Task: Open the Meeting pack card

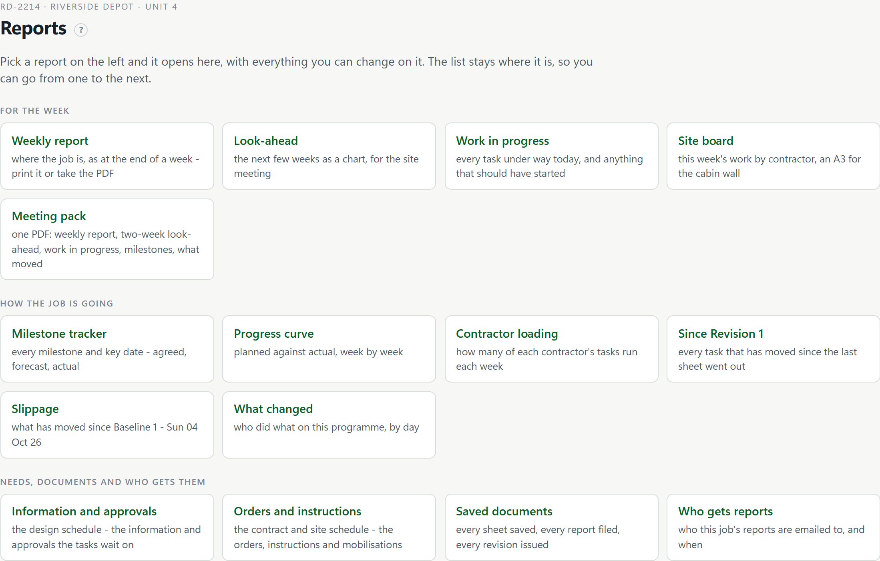Action: [x=107, y=239]
